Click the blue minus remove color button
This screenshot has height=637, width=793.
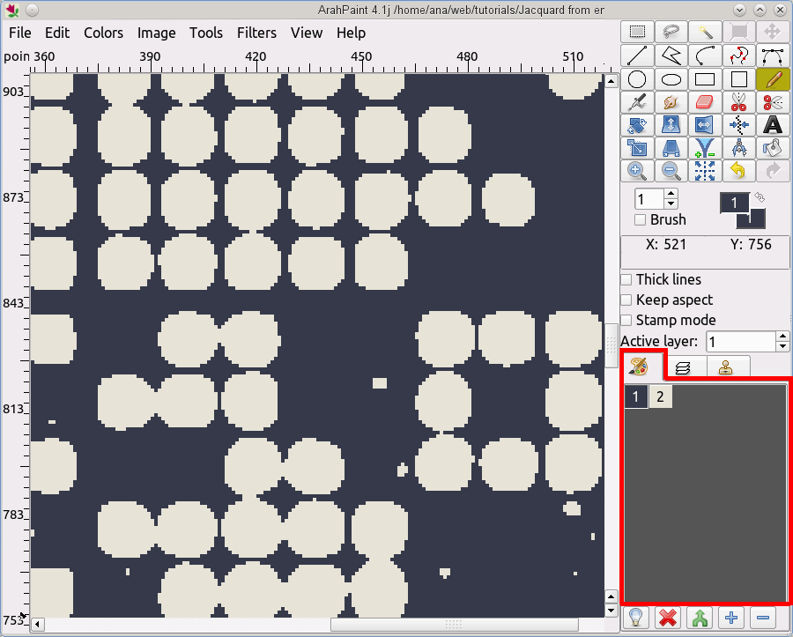[763, 618]
